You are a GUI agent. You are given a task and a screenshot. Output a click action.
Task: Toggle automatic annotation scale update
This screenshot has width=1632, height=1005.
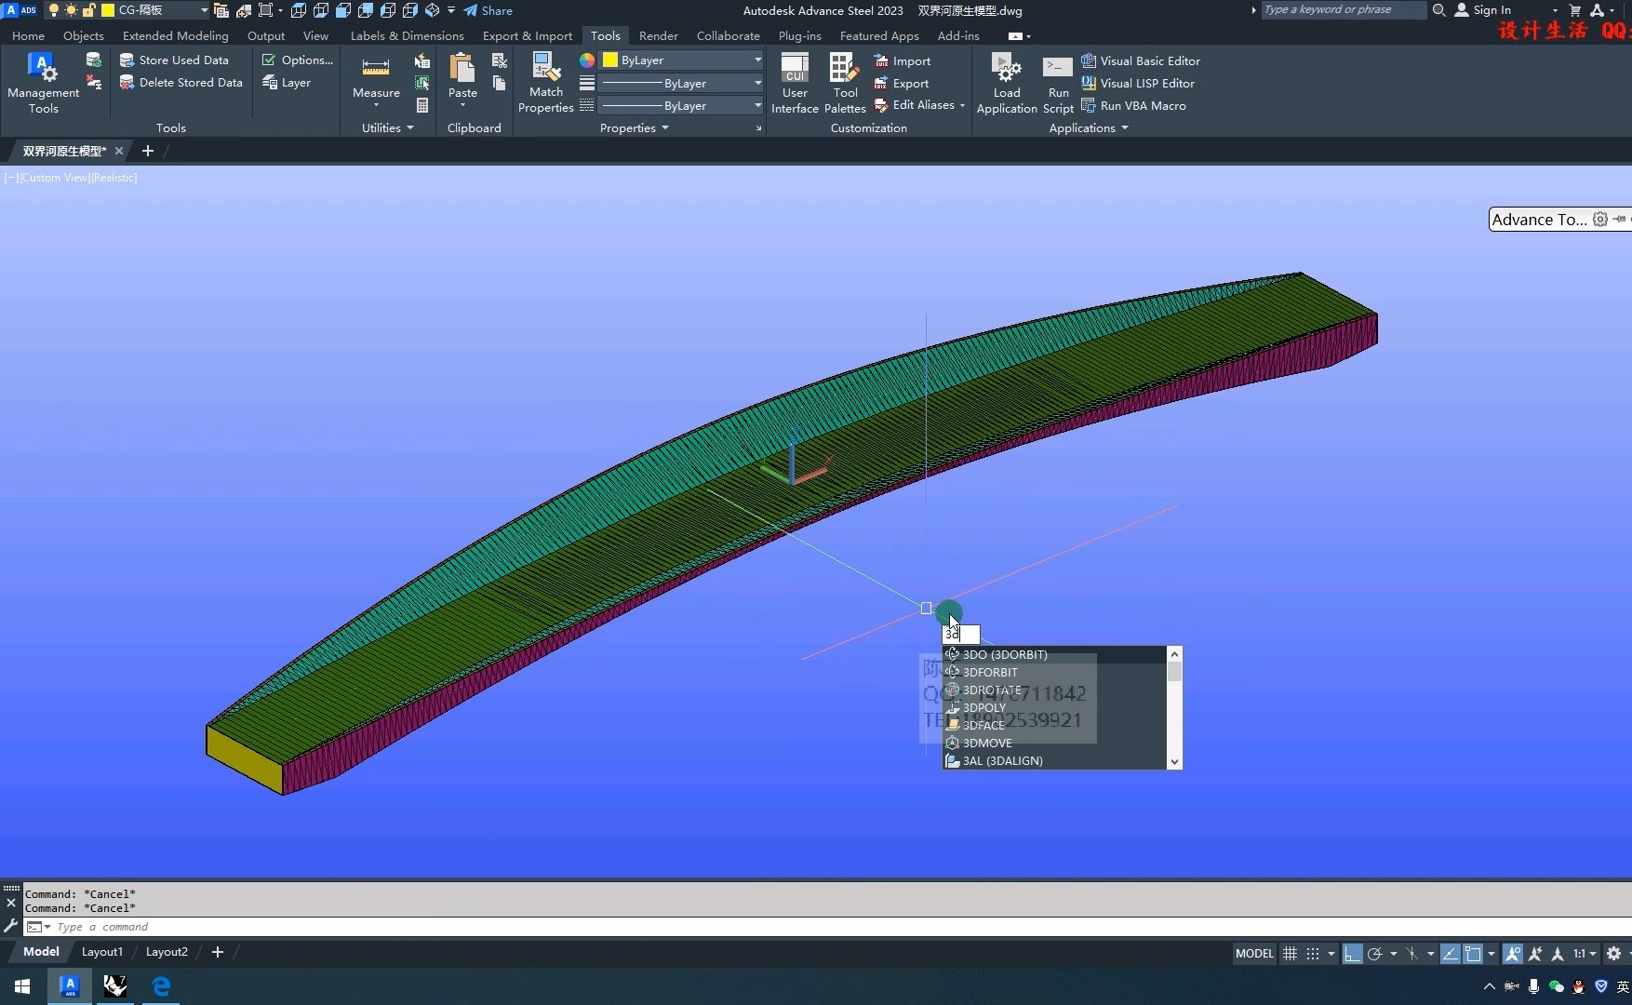1534,953
